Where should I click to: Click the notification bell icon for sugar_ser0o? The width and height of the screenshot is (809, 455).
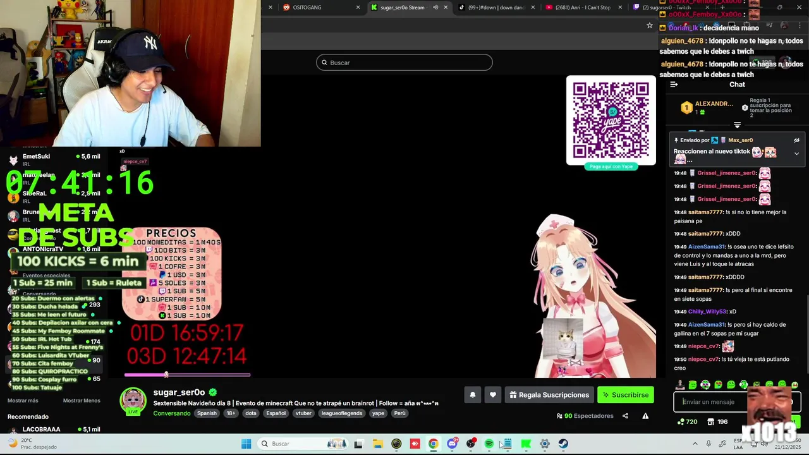[x=472, y=395]
